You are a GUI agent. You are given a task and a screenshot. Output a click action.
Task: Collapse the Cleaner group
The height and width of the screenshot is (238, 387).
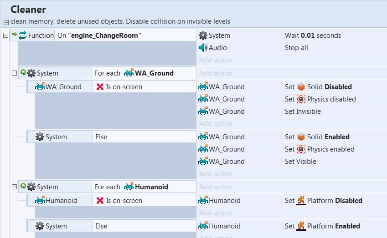5,22
